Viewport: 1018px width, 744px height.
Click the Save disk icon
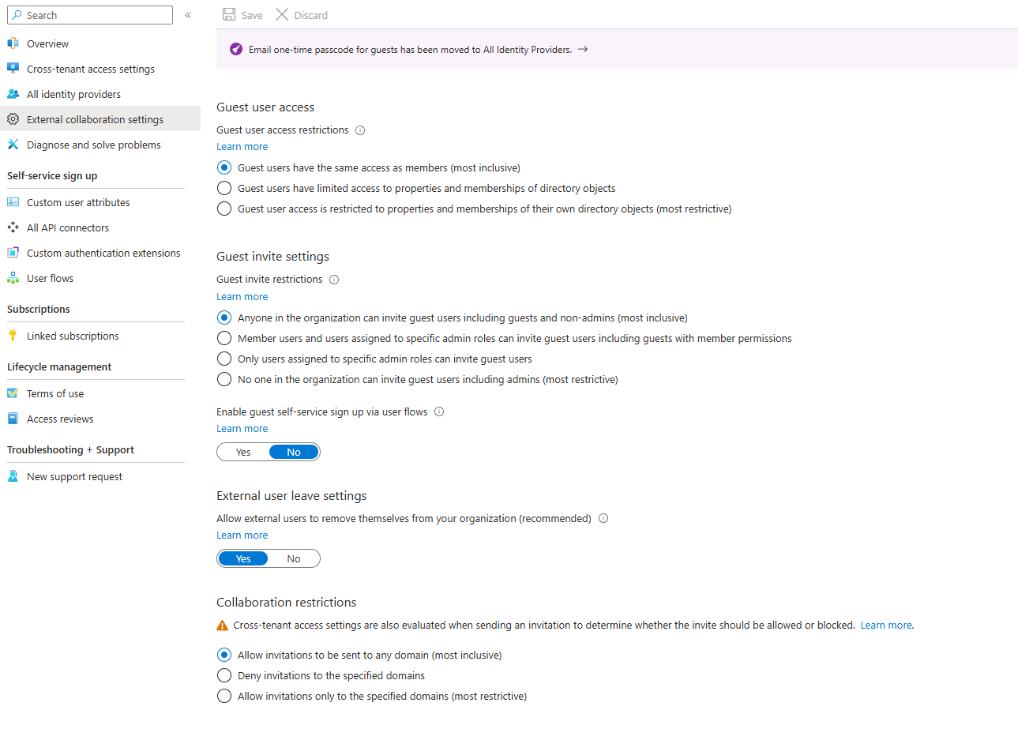tap(229, 15)
